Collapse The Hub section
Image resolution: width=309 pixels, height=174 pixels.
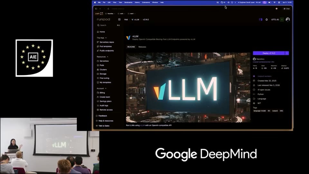pos(102,38)
